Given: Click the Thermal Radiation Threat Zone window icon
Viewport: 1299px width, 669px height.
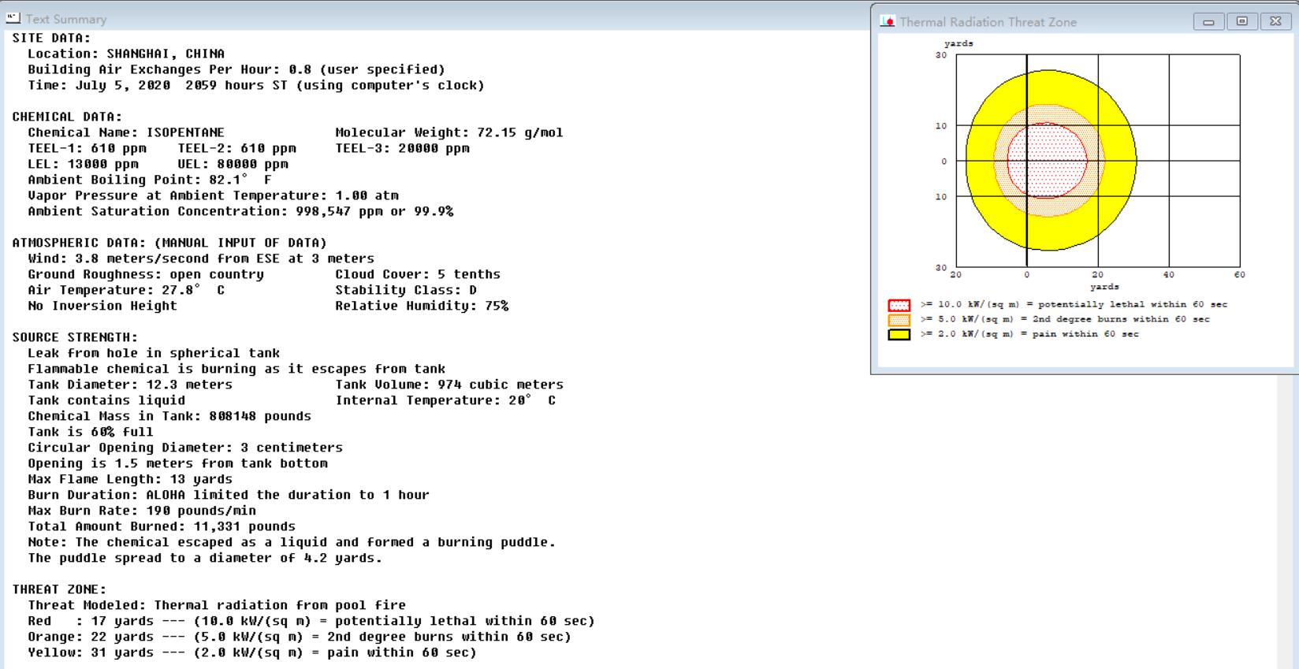Looking at the screenshot, I should (888, 22).
